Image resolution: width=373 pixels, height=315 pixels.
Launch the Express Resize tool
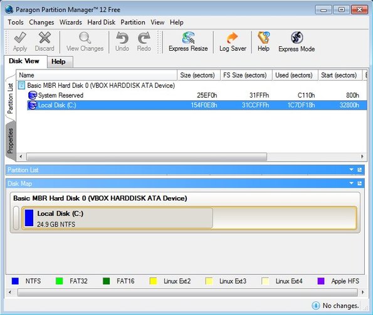188,42
